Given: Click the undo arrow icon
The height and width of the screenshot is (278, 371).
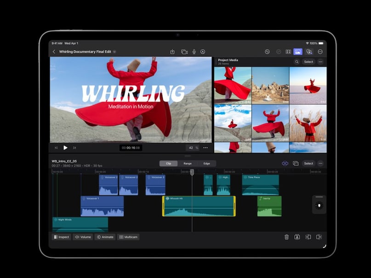Looking at the screenshot, I should [x=267, y=52].
